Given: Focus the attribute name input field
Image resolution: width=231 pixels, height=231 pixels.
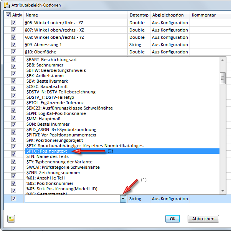Looking at the screenshot, I should [x=73, y=199].
